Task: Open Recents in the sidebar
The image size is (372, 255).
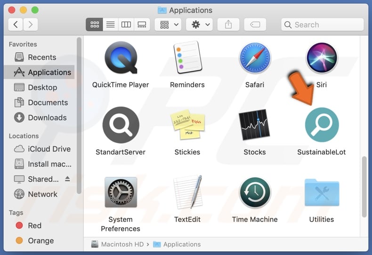Action: tap(39, 57)
